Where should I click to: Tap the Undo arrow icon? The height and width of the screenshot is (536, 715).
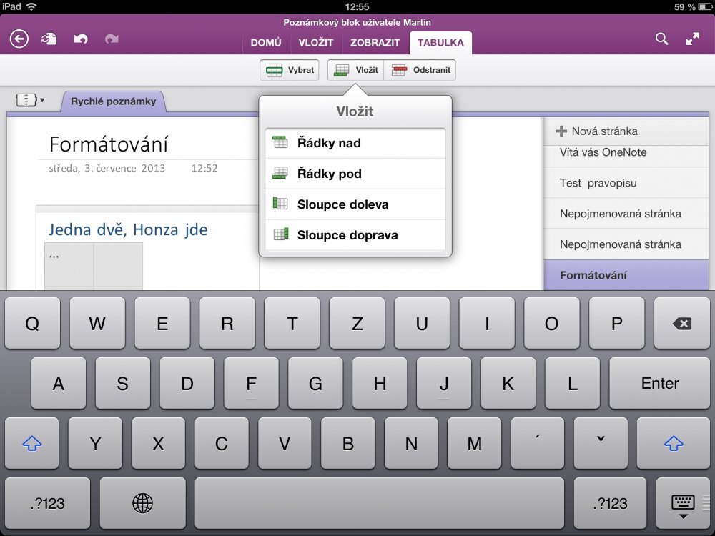click(x=80, y=39)
